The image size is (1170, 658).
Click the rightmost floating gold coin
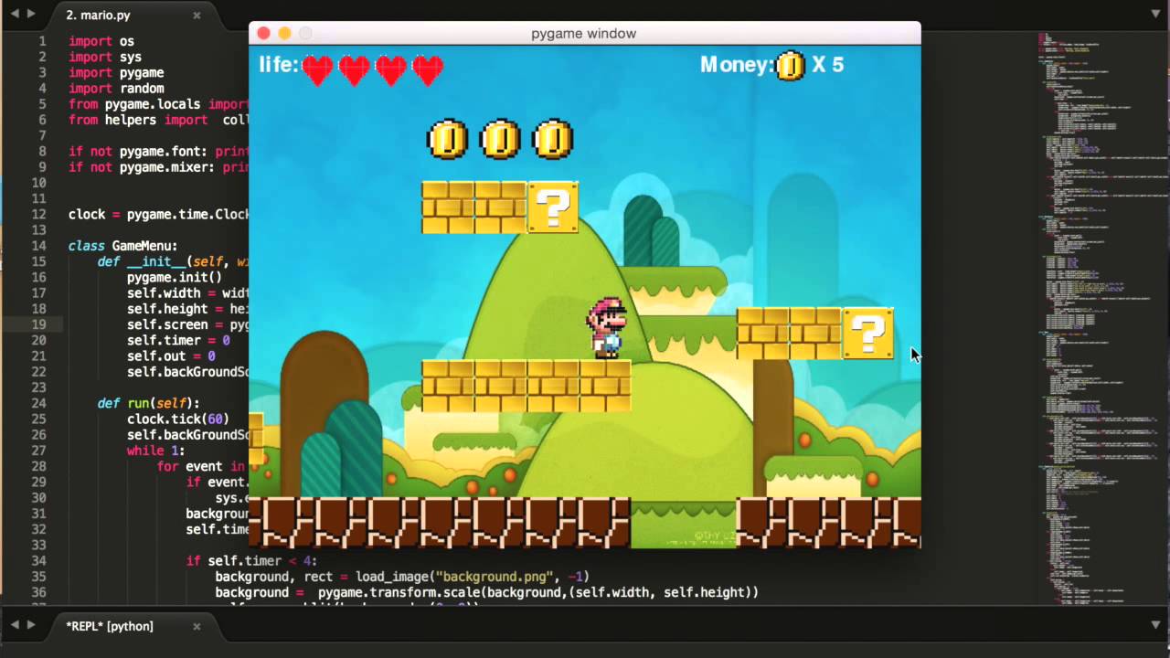tap(552, 139)
